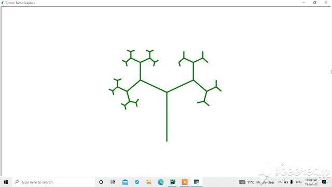Switch input language via ENG indicator
The height and width of the screenshot is (187, 332).
pos(299,182)
